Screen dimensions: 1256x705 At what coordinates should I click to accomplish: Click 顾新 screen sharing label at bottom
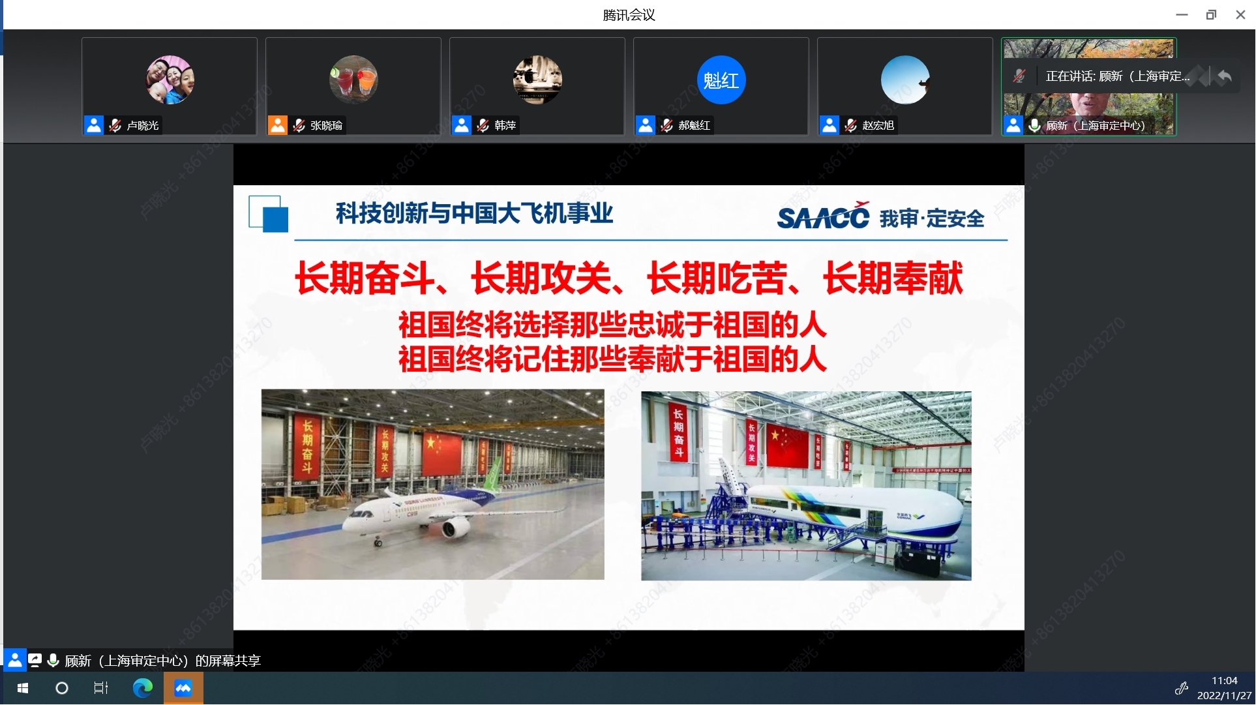[163, 661]
